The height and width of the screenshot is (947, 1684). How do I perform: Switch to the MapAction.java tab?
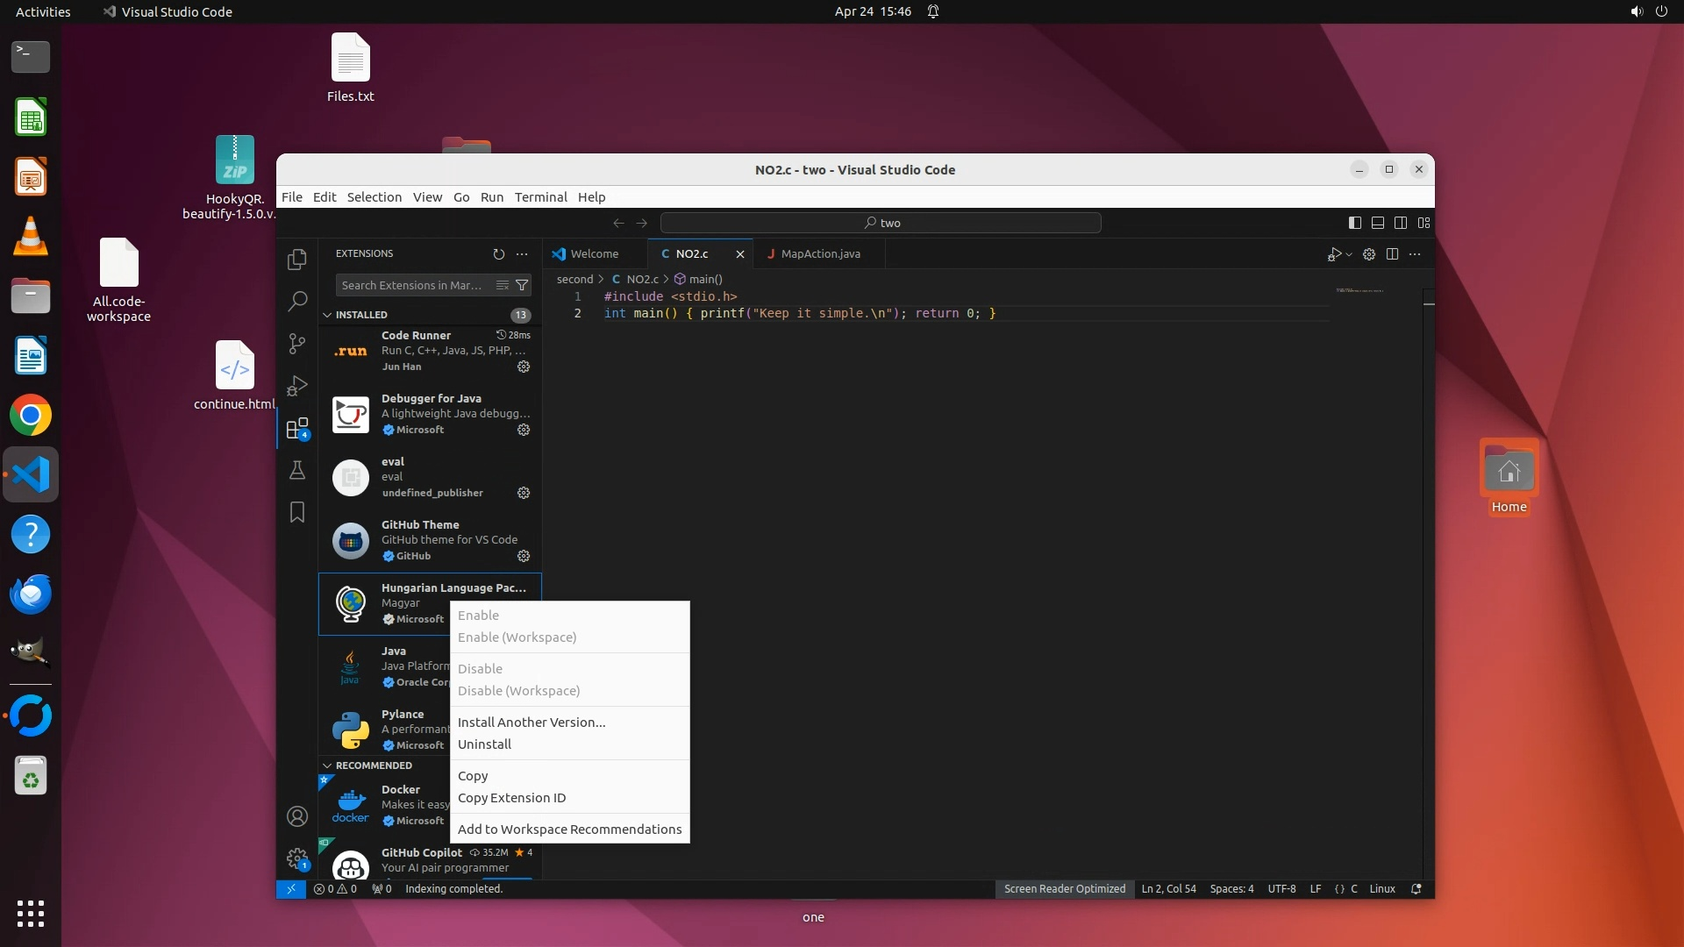[x=819, y=254]
